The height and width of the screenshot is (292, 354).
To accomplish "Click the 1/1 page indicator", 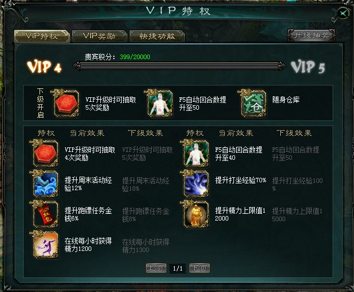I will 178,268.
